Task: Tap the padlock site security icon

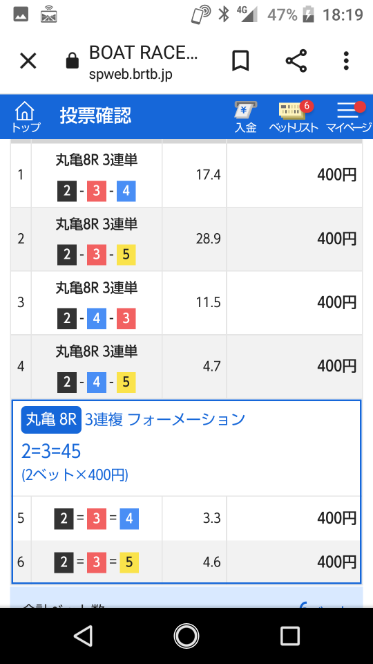Action: [x=73, y=61]
